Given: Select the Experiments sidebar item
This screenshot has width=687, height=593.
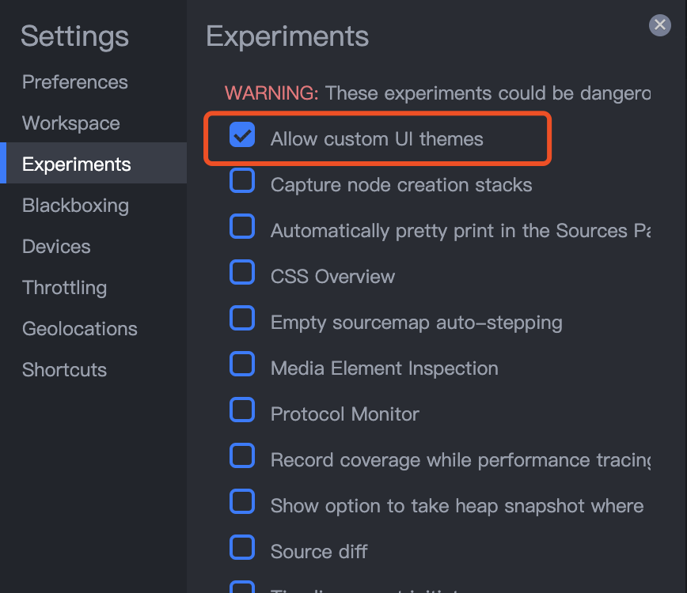Looking at the screenshot, I should tap(75, 164).
